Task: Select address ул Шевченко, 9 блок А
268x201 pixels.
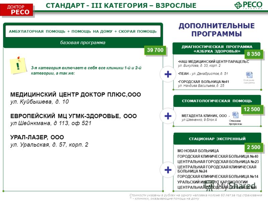Action: (199, 120)
